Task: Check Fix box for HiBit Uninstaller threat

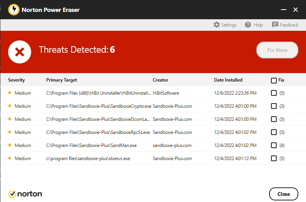Action: pos(274,93)
